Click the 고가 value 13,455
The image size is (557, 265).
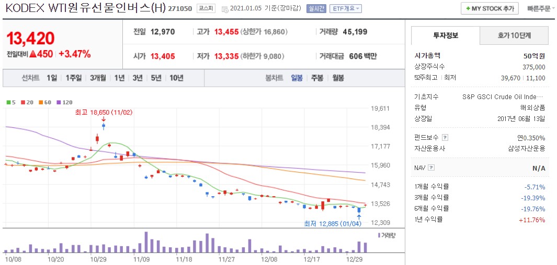point(226,32)
